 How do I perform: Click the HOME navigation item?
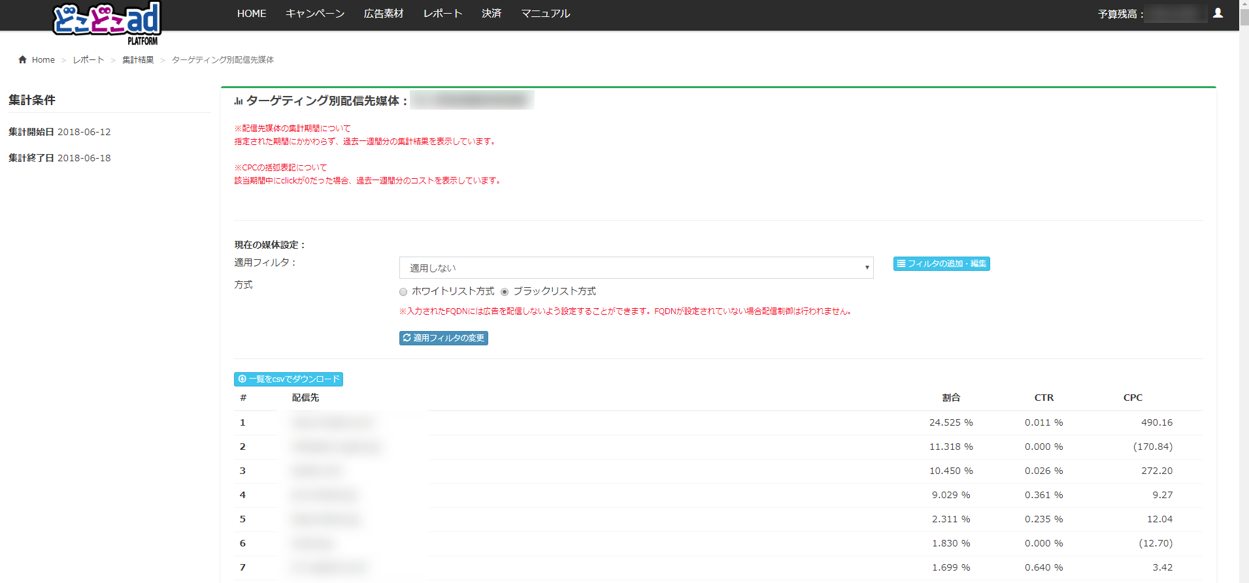tap(252, 14)
